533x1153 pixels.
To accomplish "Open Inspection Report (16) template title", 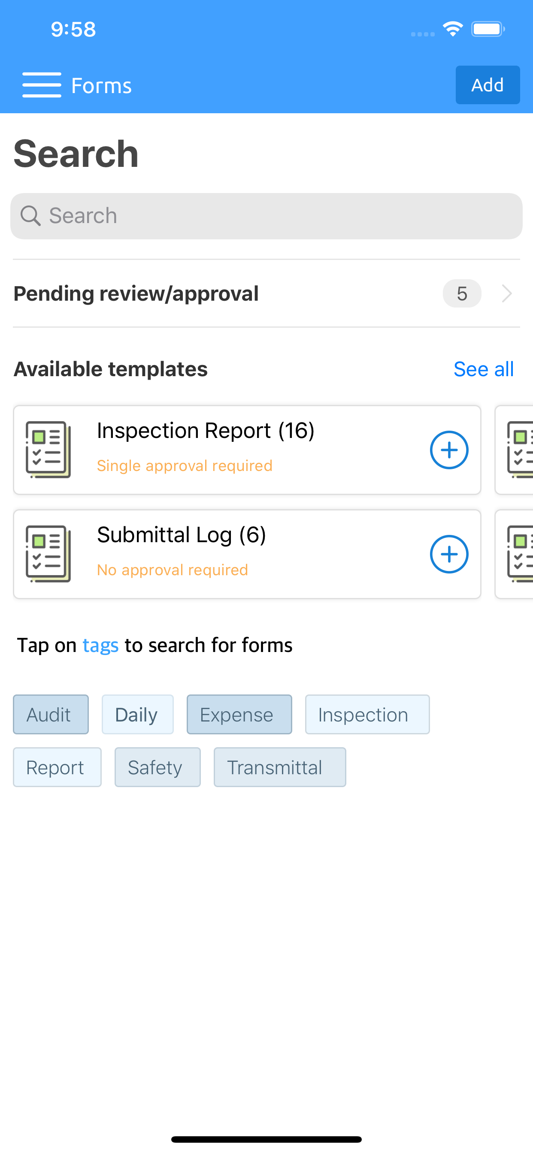I will 206,431.
